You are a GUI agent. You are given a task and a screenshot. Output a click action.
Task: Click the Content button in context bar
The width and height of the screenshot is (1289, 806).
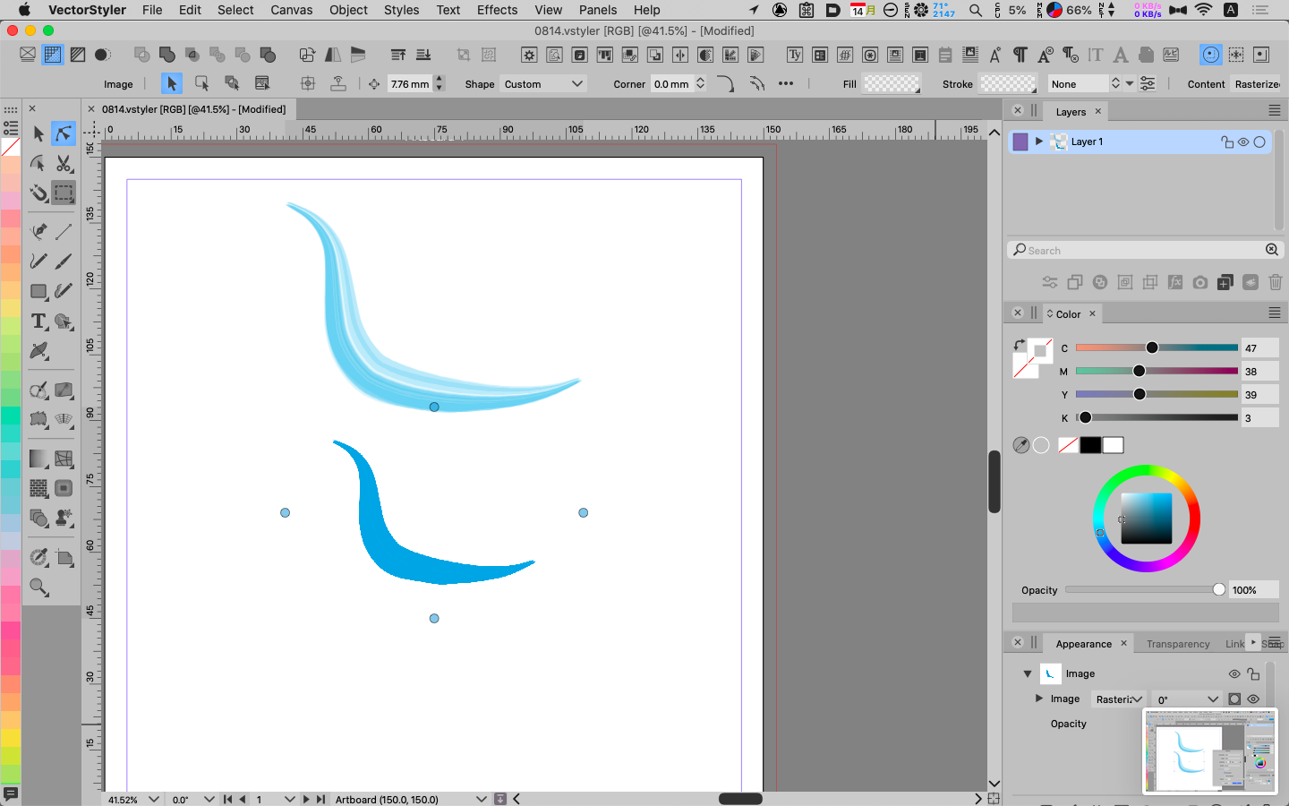[x=1206, y=84]
